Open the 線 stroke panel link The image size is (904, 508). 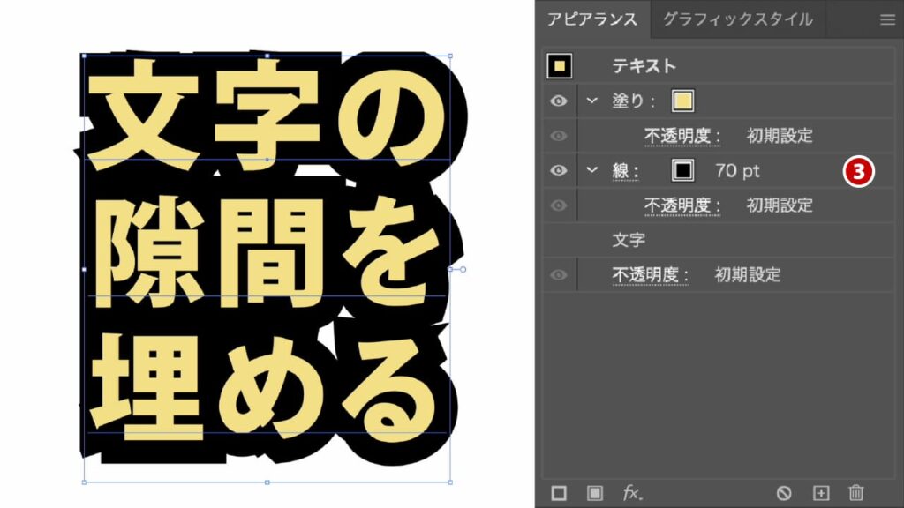click(x=625, y=171)
